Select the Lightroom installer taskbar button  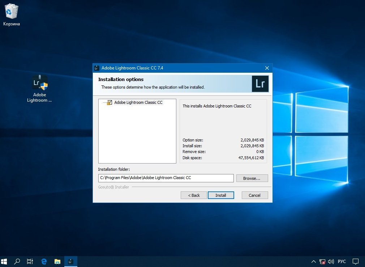tap(70, 262)
